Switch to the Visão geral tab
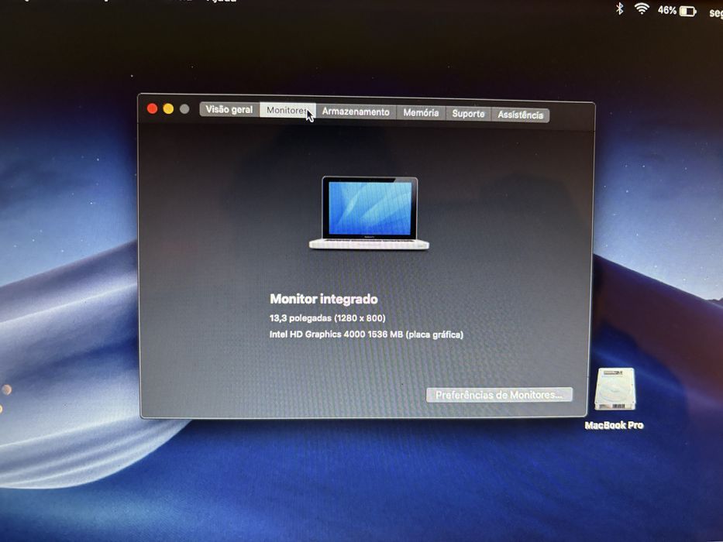The width and height of the screenshot is (723, 542). click(x=229, y=110)
